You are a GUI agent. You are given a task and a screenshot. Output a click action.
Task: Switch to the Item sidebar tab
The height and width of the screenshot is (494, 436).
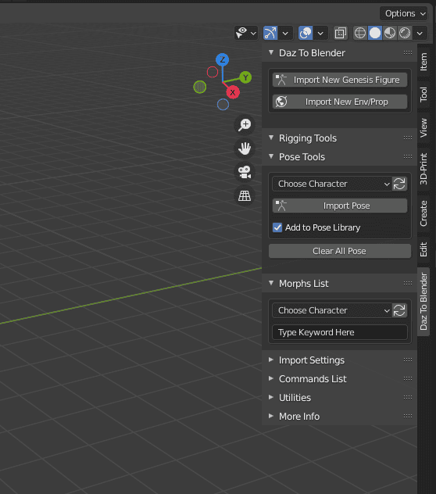point(423,62)
